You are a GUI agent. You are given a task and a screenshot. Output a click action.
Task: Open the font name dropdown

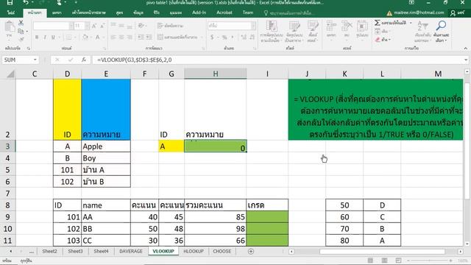click(x=71, y=26)
